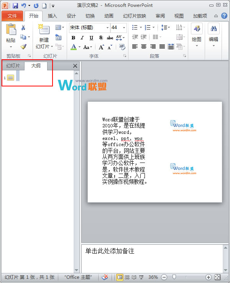Select the Format Painter brush
230x283 pixels.
pos(23,47)
